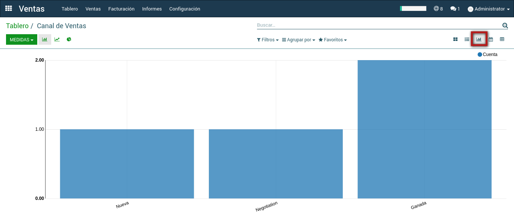Go back to Tablero breadcrumb
Image resolution: width=514 pixels, height=221 pixels.
(17, 26)
